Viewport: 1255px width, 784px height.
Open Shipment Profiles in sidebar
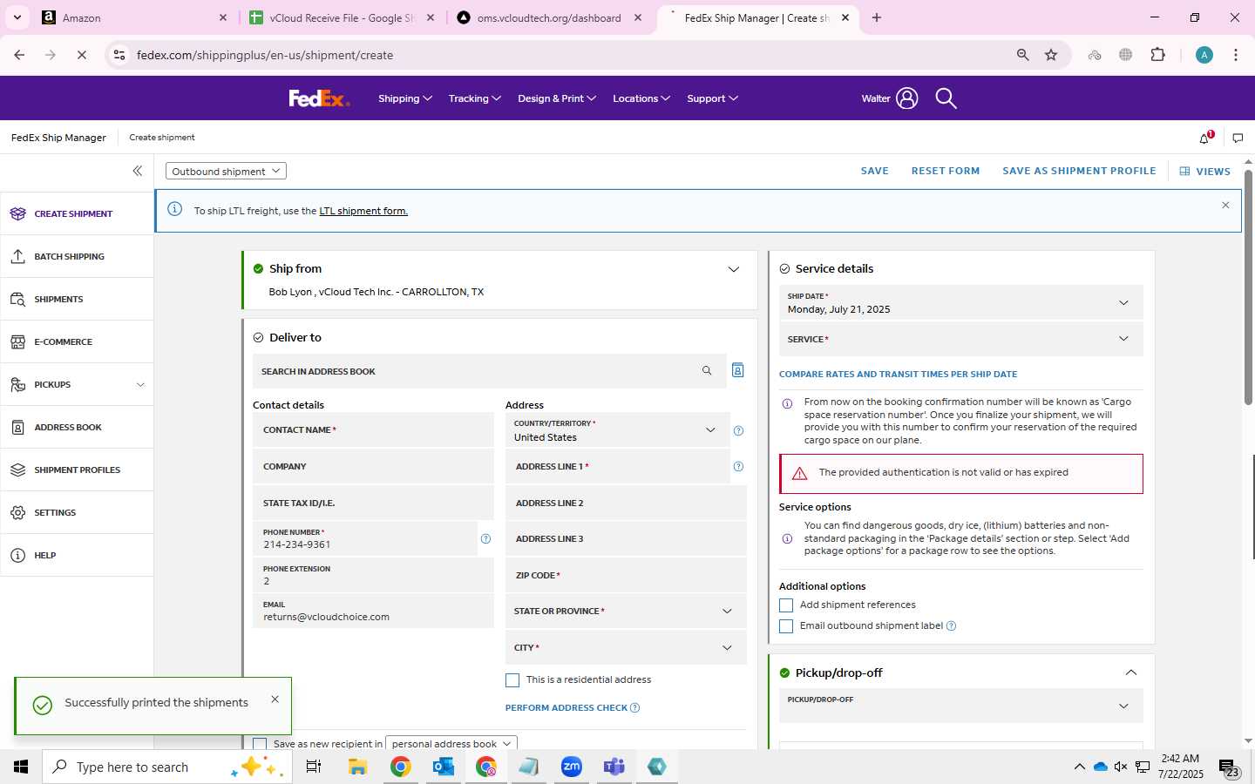[x=77, y=470]
